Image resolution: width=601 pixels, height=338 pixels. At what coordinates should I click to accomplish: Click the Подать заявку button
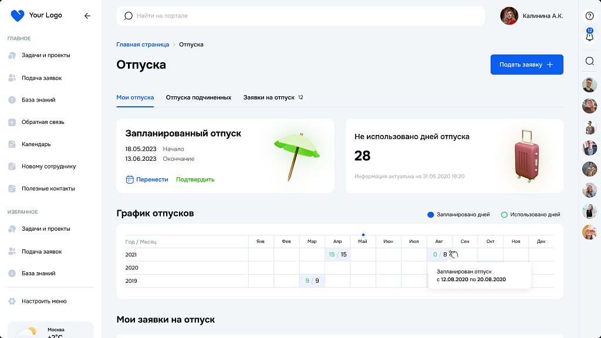click(526, 65)
